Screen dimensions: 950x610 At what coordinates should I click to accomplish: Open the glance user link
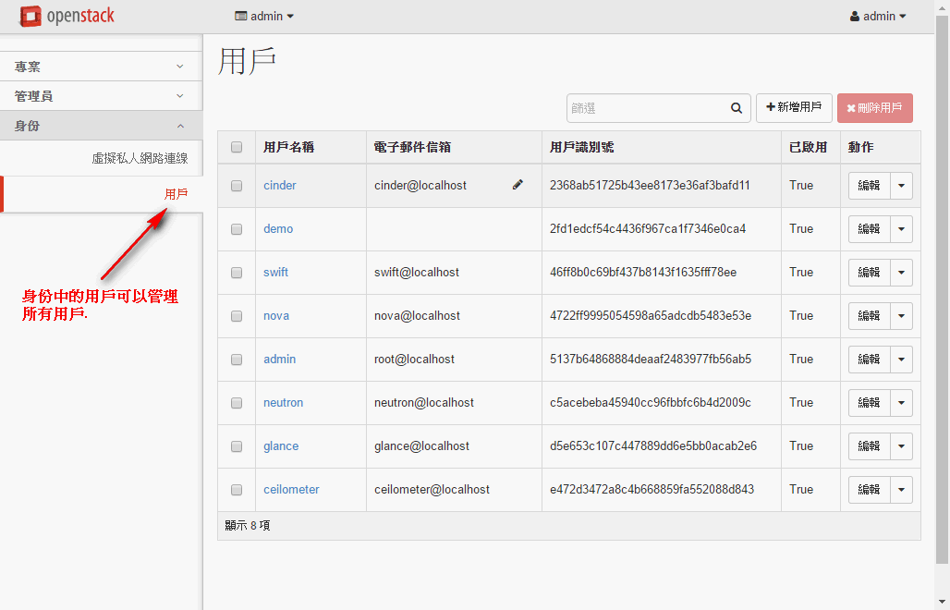click(281, 446)
